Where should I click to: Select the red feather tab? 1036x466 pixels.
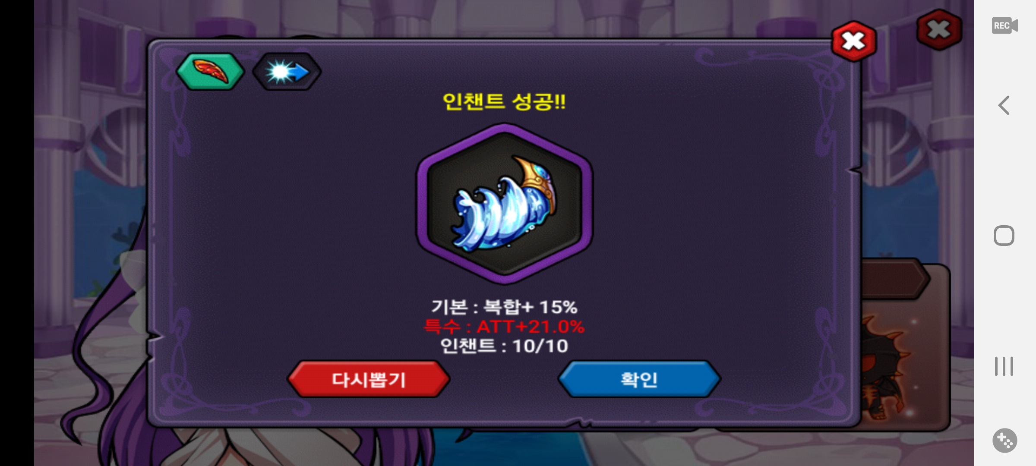pos(210,71)
